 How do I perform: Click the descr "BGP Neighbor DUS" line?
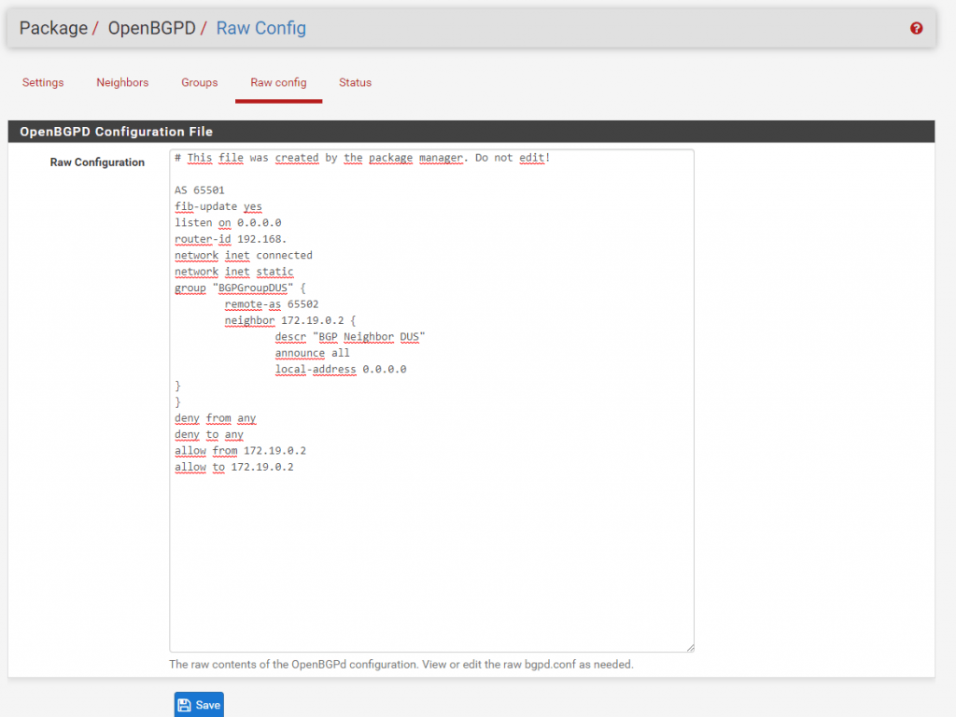pos(350,336)
